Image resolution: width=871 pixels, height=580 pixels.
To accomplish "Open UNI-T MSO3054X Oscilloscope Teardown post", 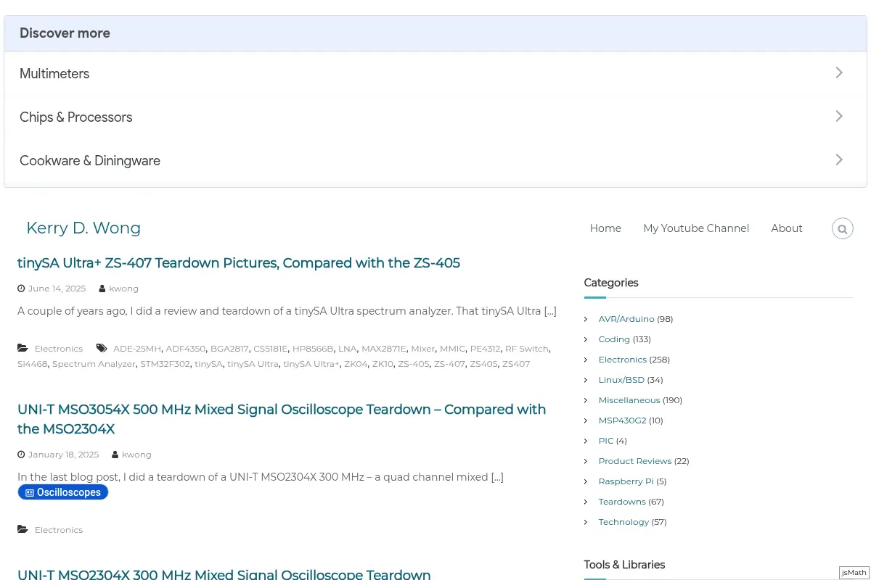I will [282, 419].
